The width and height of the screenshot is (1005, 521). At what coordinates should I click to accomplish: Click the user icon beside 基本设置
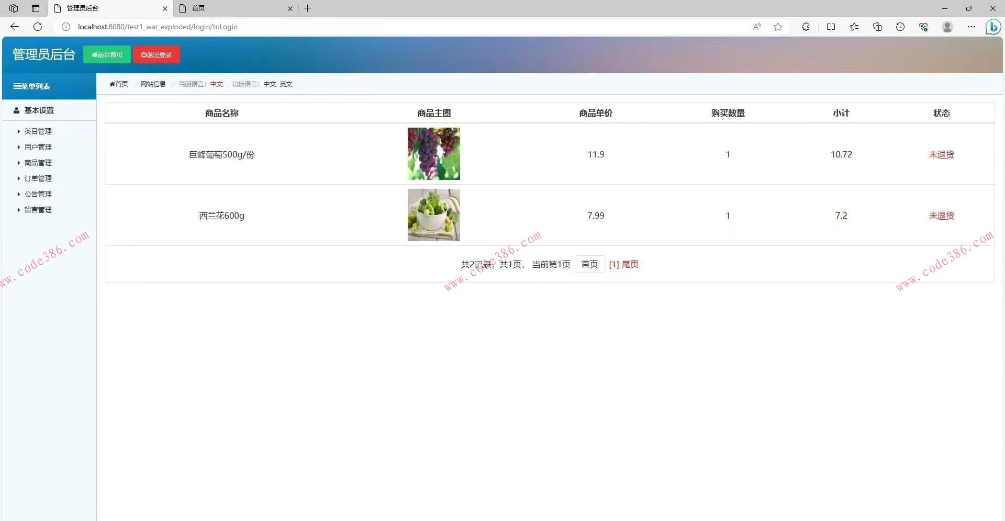pos(16,110)
